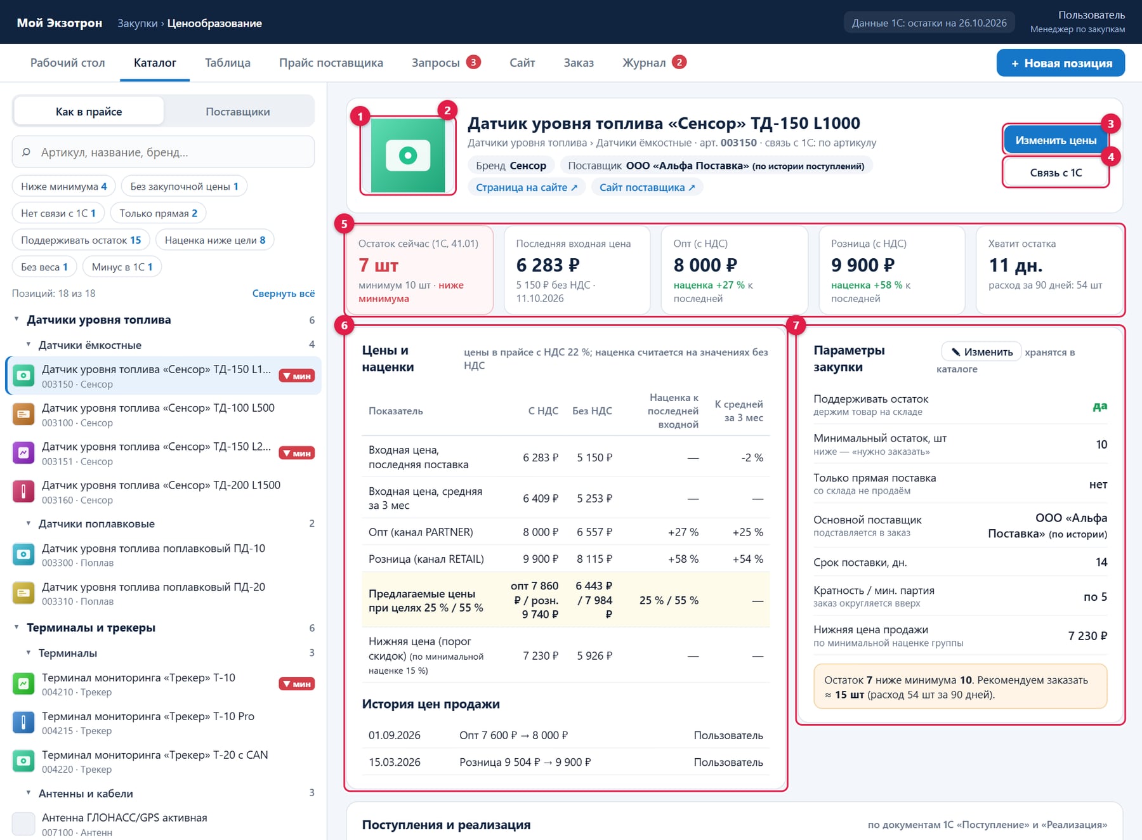1142x840 pixels.
Task: Collapse the Терминалы и трекеры group
Action: tap(16, 627)
